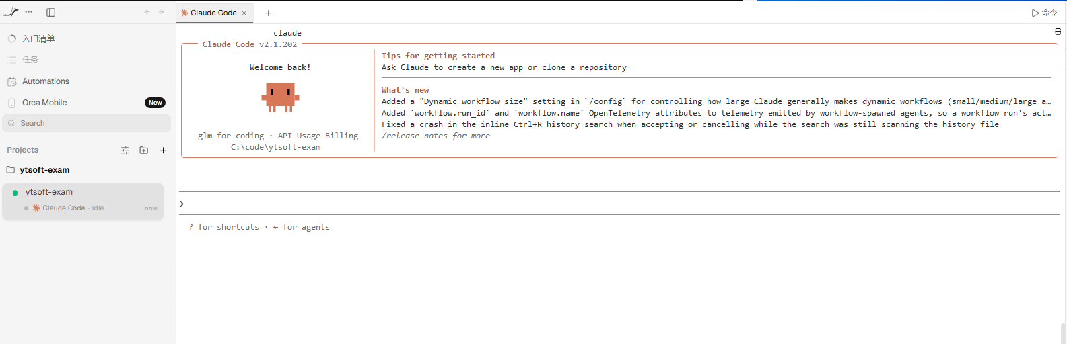Click the C:\code\ytsoft-exam path text
Viewport: 1067px width, 344px height.
[x=276, y=147]
